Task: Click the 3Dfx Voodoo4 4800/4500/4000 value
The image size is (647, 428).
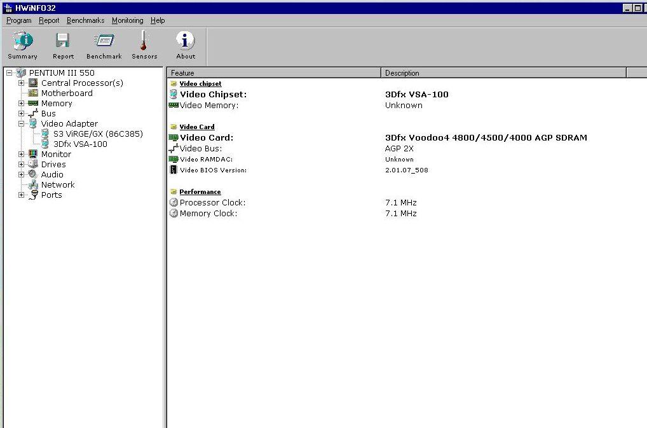Action: tap(486, 137)
